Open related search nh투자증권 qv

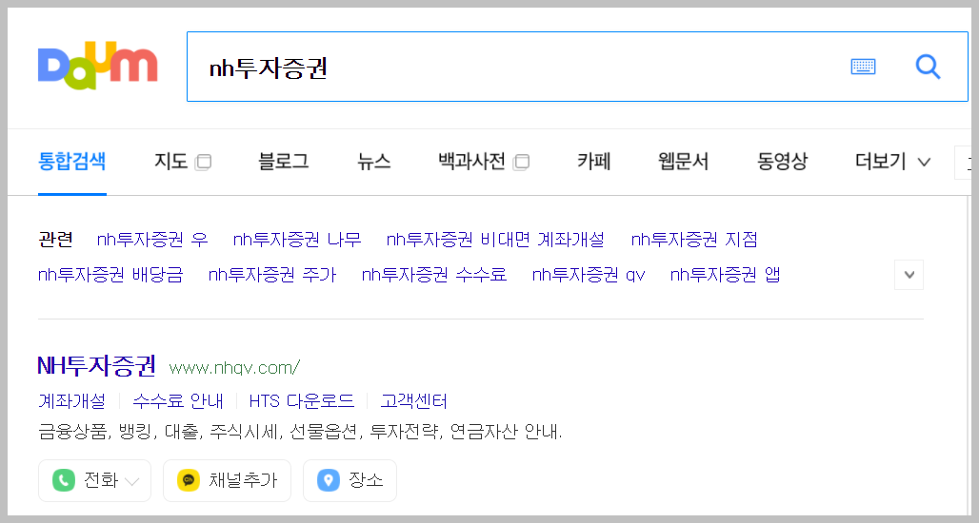(x=589, y=275)
